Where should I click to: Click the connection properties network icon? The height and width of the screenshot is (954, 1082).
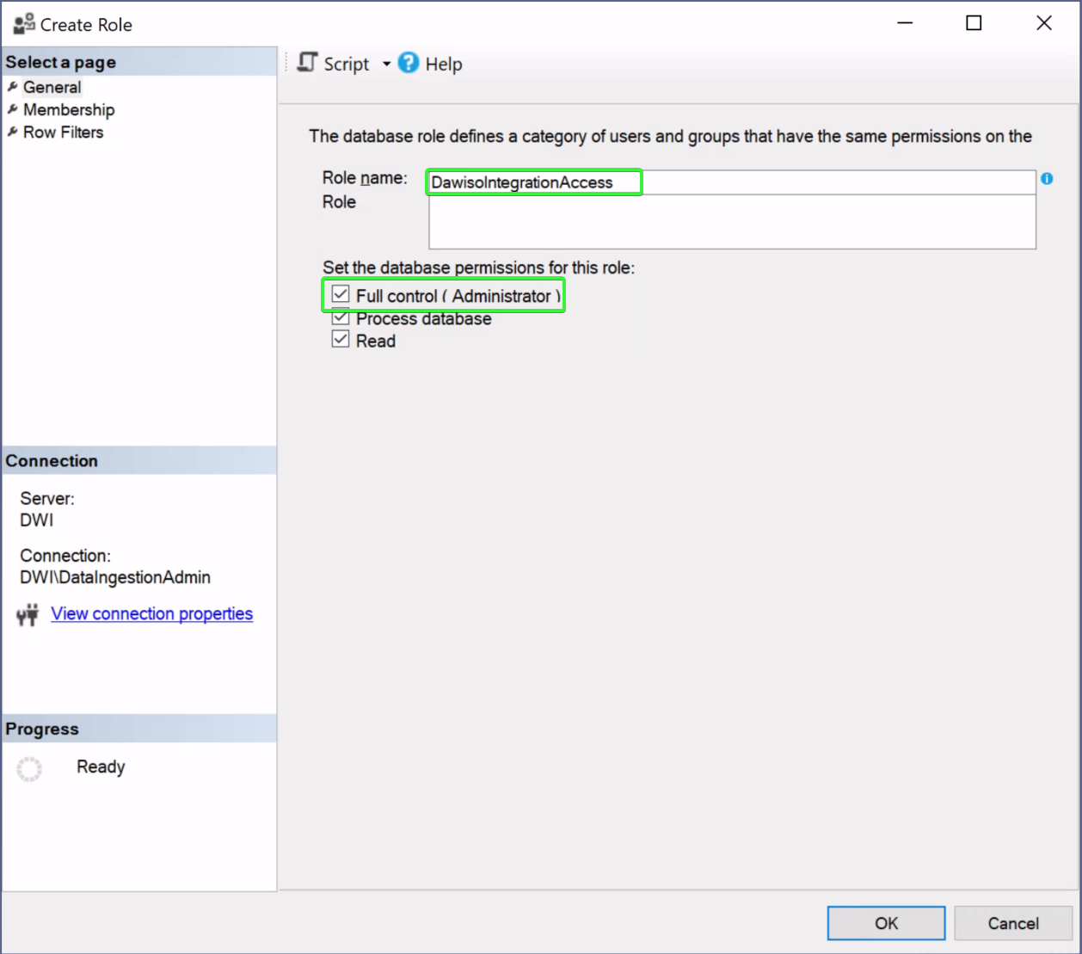click(28, 614)
